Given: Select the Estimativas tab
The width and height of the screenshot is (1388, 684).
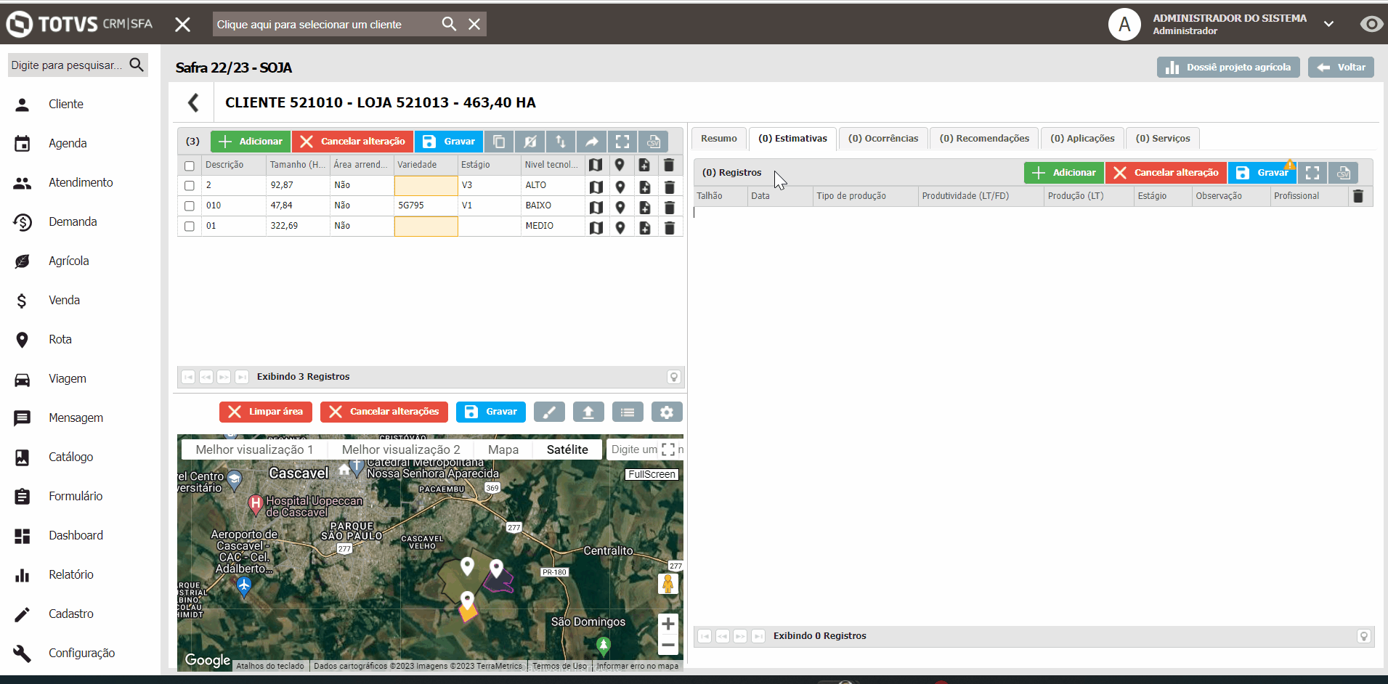Looking at the screenshot, I should click(x=792, y=139).
